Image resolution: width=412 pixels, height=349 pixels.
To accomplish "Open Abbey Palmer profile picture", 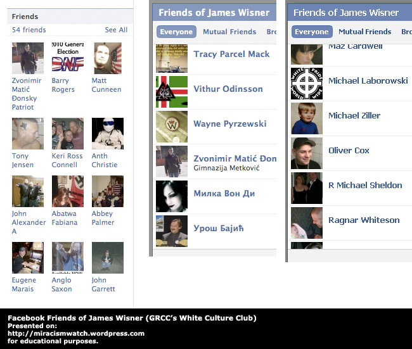I will [108, 191].
